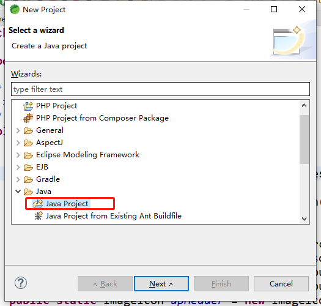Expand the EJB category
Viewport: 321px width, 306px height.
pos(18,167)
